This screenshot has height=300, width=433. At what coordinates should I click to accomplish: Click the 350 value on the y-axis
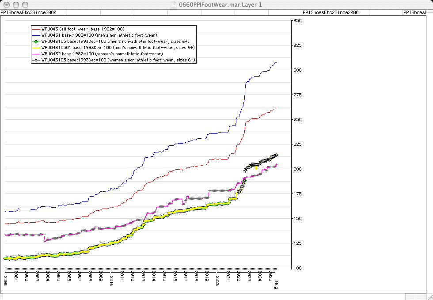297,21
